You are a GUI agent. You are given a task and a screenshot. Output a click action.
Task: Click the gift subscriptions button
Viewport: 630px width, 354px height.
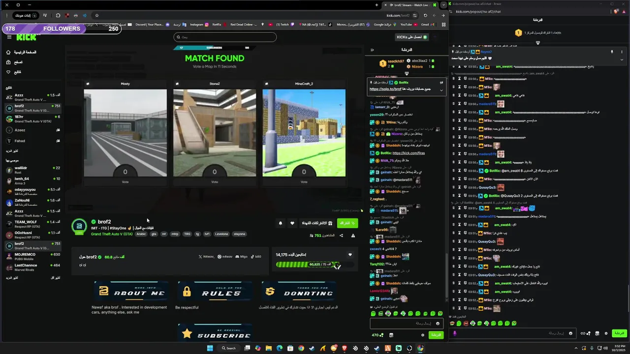coord(317,223)
